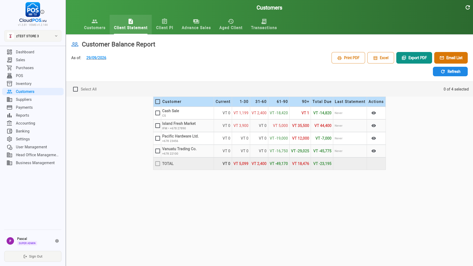Viewport: 473px width, 266px height.
Task: View Vanuatu Trading Co. statement eye icon
Action: point(374,151)
